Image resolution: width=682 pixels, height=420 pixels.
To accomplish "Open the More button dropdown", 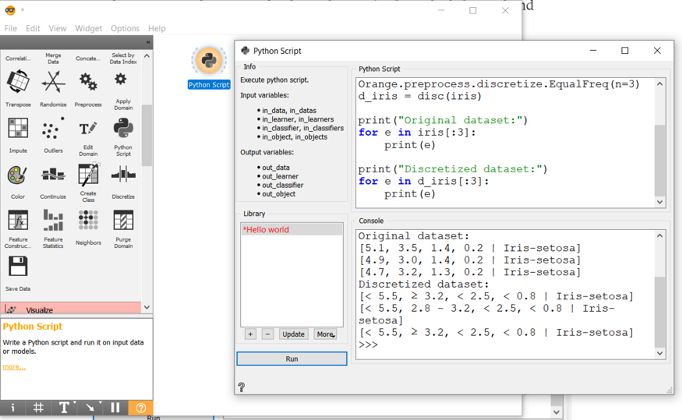I will click(325, 334).
